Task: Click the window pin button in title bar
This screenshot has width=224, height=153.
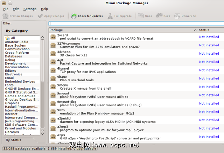Action: (x=10, y=3)
